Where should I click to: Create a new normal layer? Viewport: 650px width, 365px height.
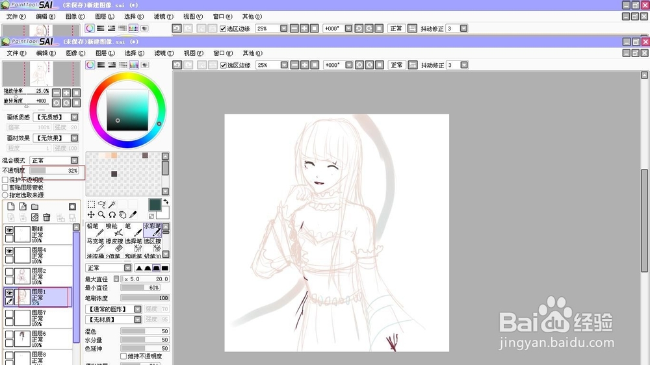[11, 207]
